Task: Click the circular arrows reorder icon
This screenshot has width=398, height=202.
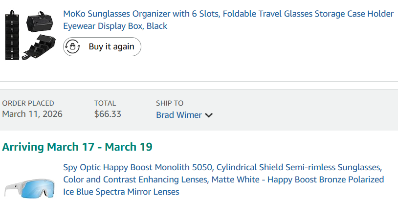Action: 73,47
